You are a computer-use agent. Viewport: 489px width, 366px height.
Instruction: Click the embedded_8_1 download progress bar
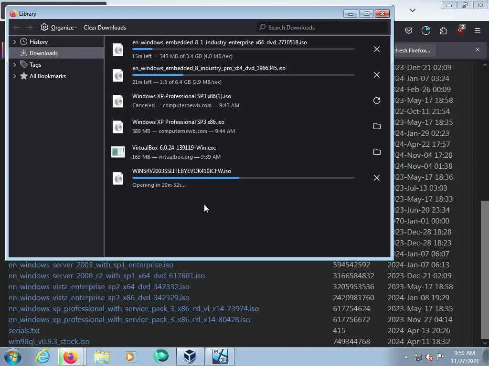pos(244,49)
